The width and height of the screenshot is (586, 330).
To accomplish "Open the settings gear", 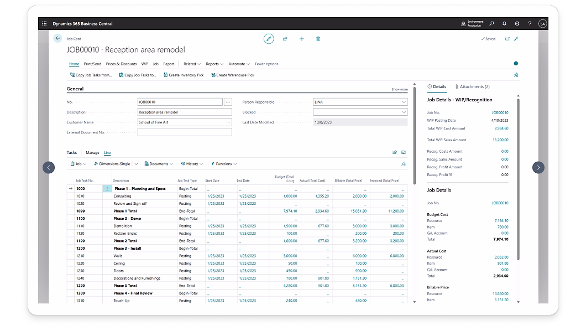I will coord(517,24).
